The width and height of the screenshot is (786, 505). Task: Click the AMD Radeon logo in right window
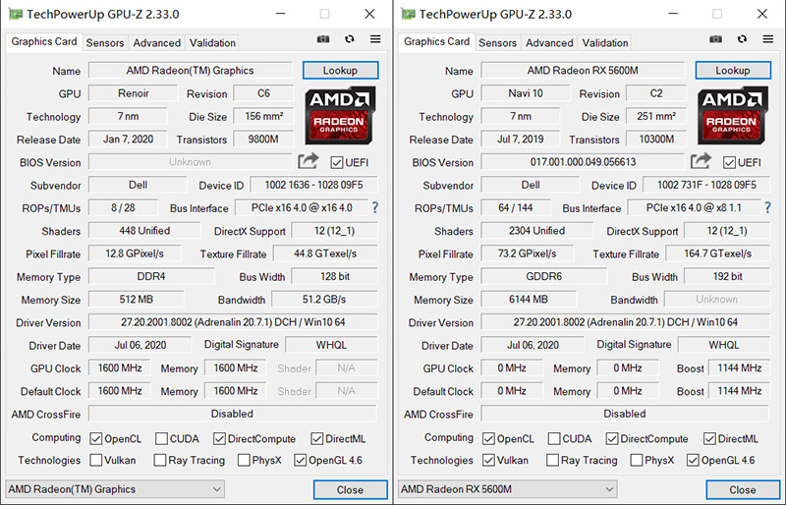click(x=732, y=115)
